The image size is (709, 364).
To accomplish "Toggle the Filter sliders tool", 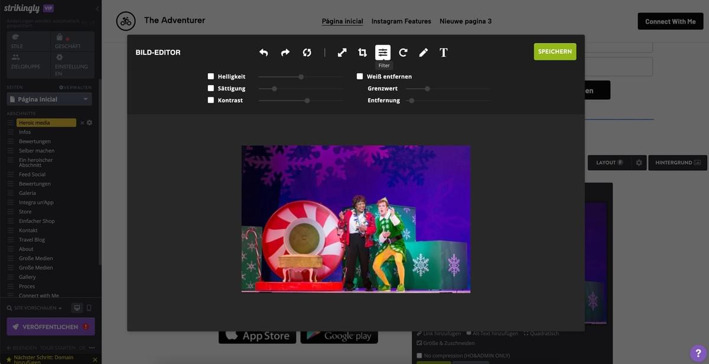I will coord(383,53).
